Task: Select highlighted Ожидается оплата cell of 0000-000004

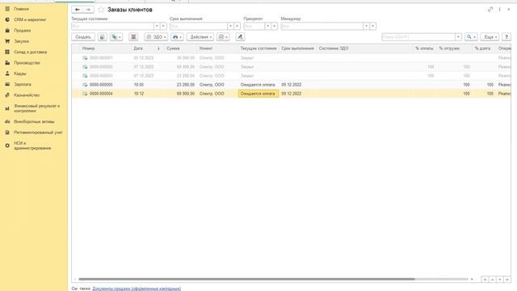Action: point(258,94)
